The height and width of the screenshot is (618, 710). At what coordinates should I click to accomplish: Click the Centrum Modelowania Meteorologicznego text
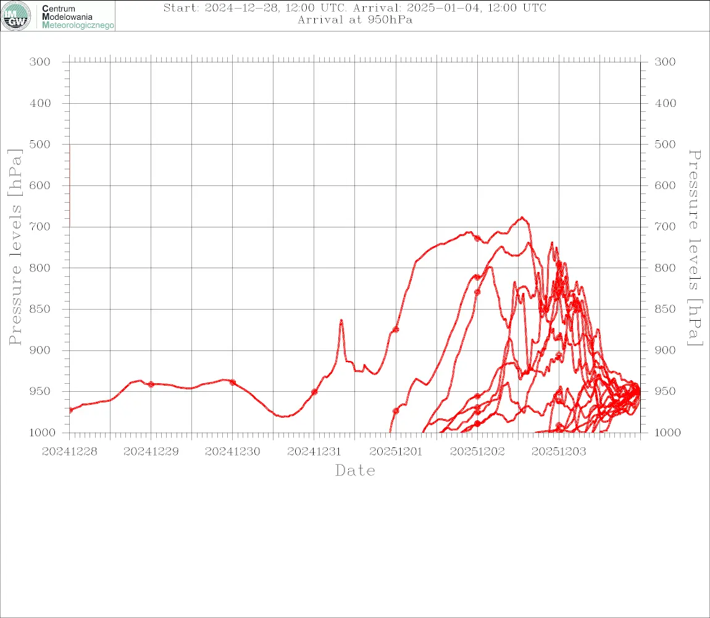tap(77, 17)
